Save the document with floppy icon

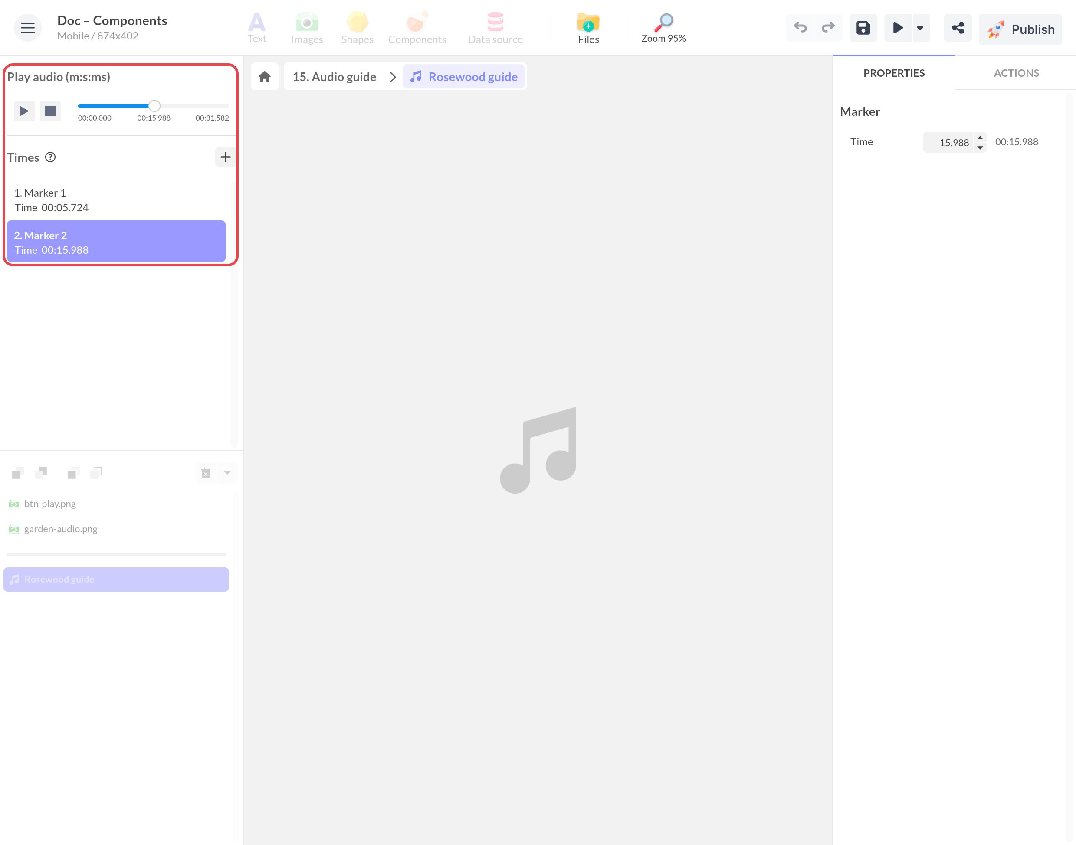pyautogui.click(x=863, y=28)
